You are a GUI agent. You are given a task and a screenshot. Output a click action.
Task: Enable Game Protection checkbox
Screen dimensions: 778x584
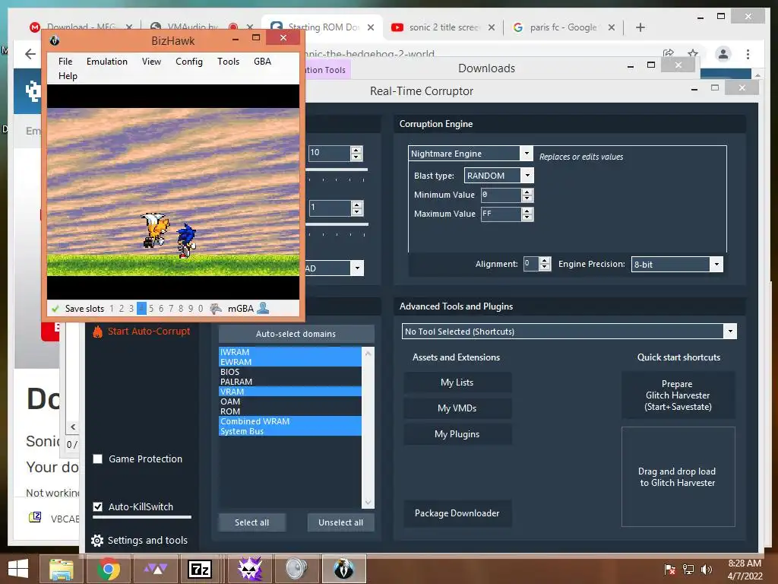pos(98,459)
